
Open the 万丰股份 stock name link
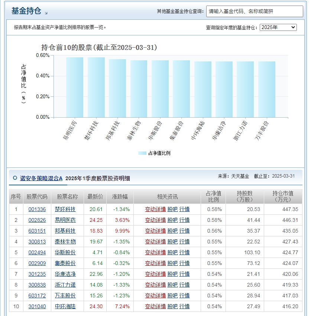(65, 296)
